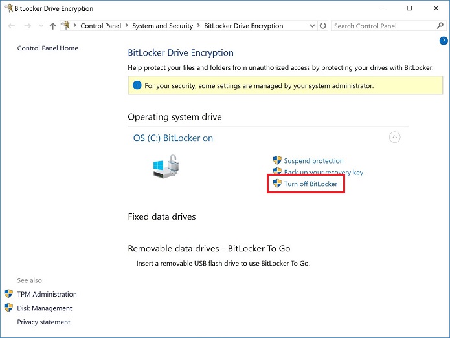
Task: Collapse the OS (C:) drive section
Action: coord(394,137)
